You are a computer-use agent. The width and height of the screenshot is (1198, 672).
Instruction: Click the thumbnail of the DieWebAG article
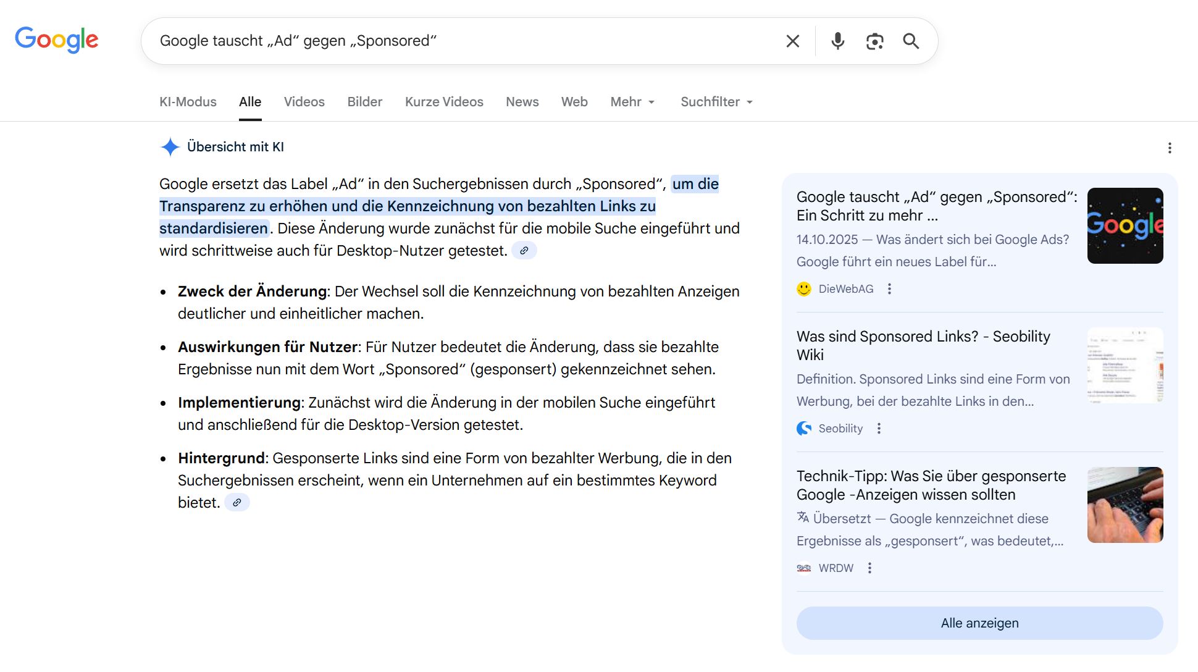tap(1125, 225)
